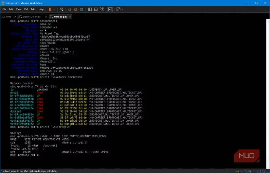
Task: Revert VM to its previous snapshot
Action: click(76, 9)
